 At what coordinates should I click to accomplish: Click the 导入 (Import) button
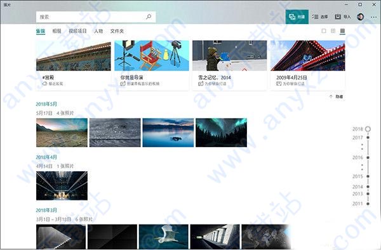coord(343,16)
